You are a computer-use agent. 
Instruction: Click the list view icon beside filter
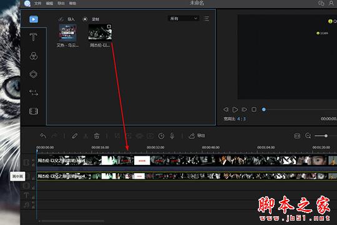[207, 19]
